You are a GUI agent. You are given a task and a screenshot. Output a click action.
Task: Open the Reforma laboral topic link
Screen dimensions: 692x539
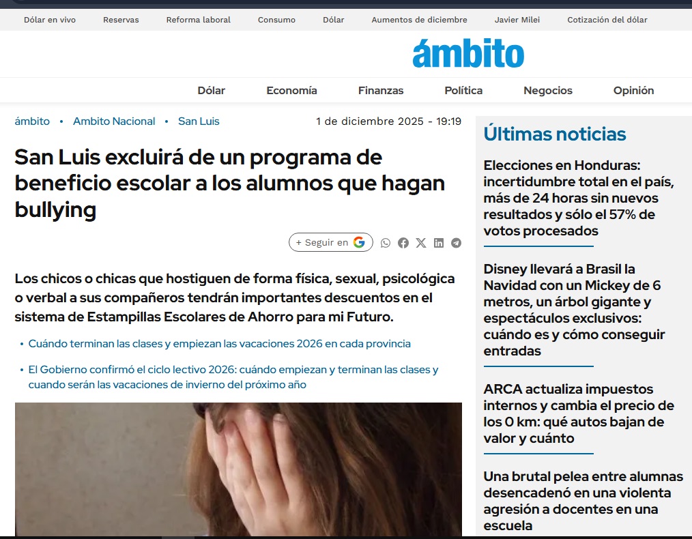(x=198, y=20)
